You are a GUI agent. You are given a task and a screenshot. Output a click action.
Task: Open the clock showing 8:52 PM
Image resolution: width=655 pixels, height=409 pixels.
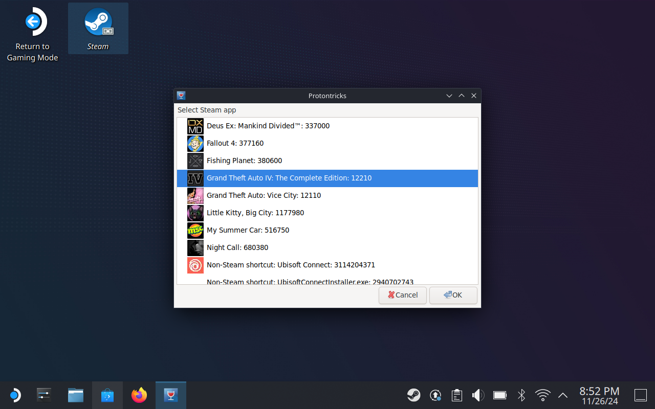click(x=600, y=396)
